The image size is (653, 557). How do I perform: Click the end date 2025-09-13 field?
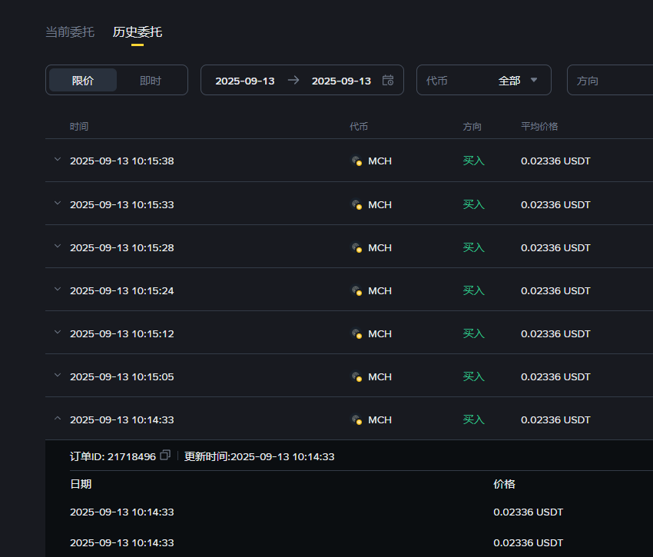pos(341,81)
